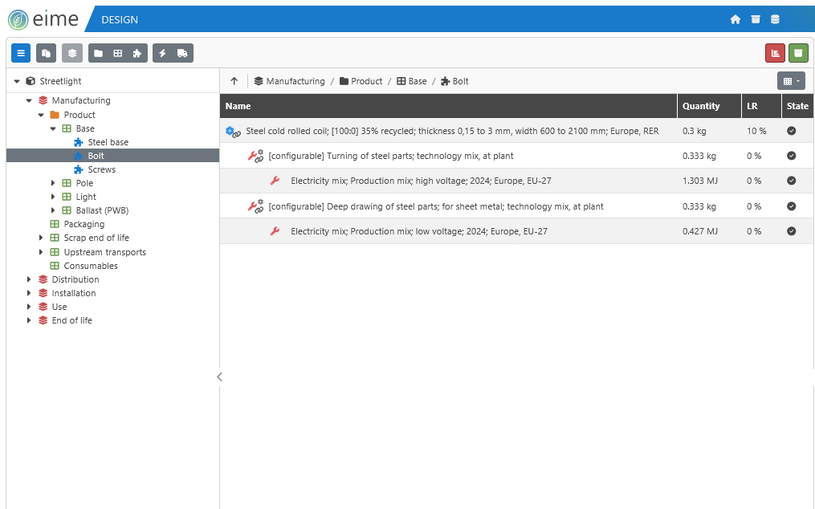
Task: Select the Steel cold rolled coil row name
Action: (452, 131)
